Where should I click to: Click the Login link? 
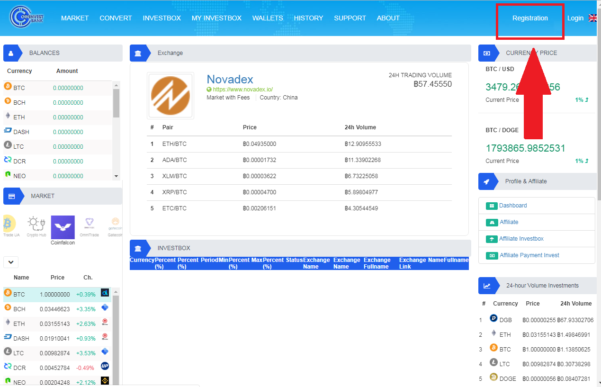point(575,18)
